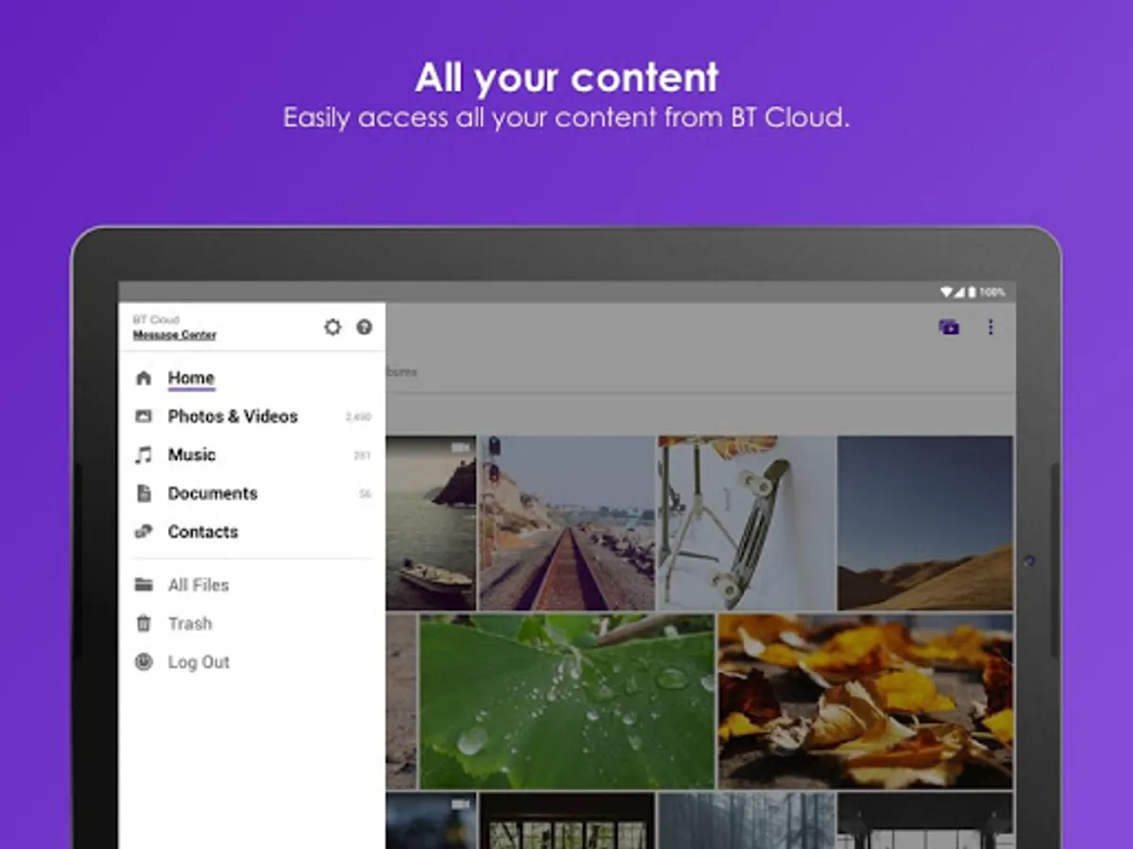1133x849 pixels.
Task: Browse All Files
Action: tap(198, 585)
